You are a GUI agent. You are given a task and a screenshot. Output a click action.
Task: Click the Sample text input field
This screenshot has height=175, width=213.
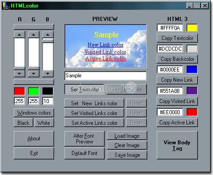[x=106, y=76]
